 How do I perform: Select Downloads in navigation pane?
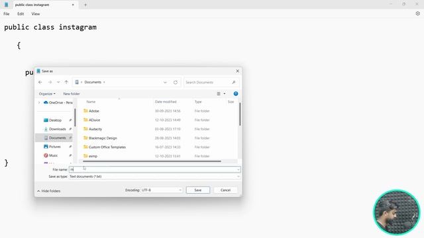coord(55,129)
